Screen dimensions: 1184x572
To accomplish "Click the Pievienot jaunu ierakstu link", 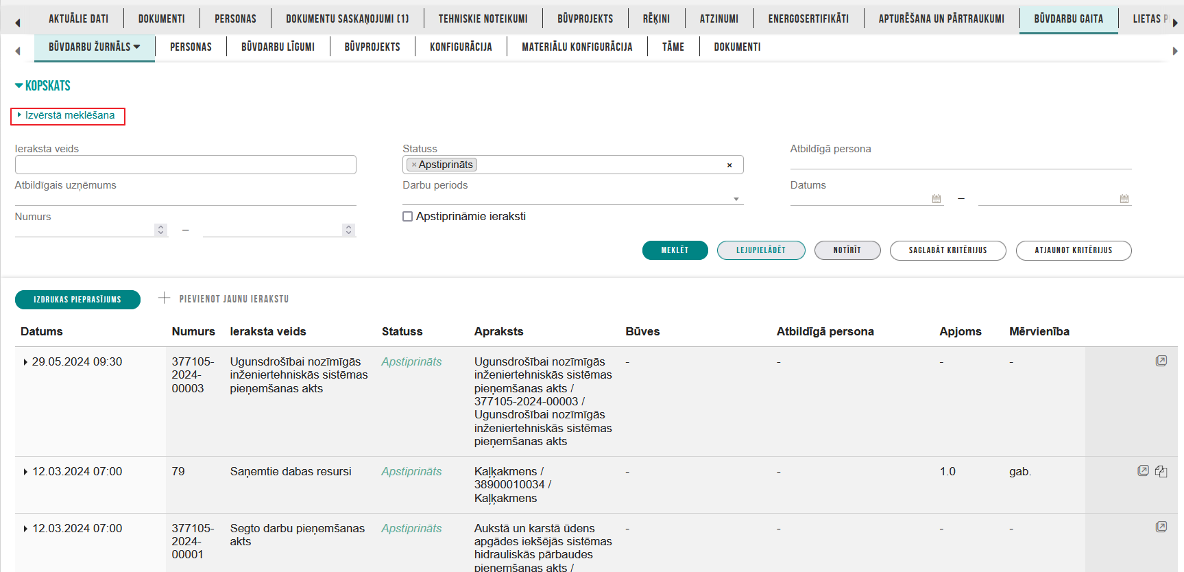I will 234,299.
